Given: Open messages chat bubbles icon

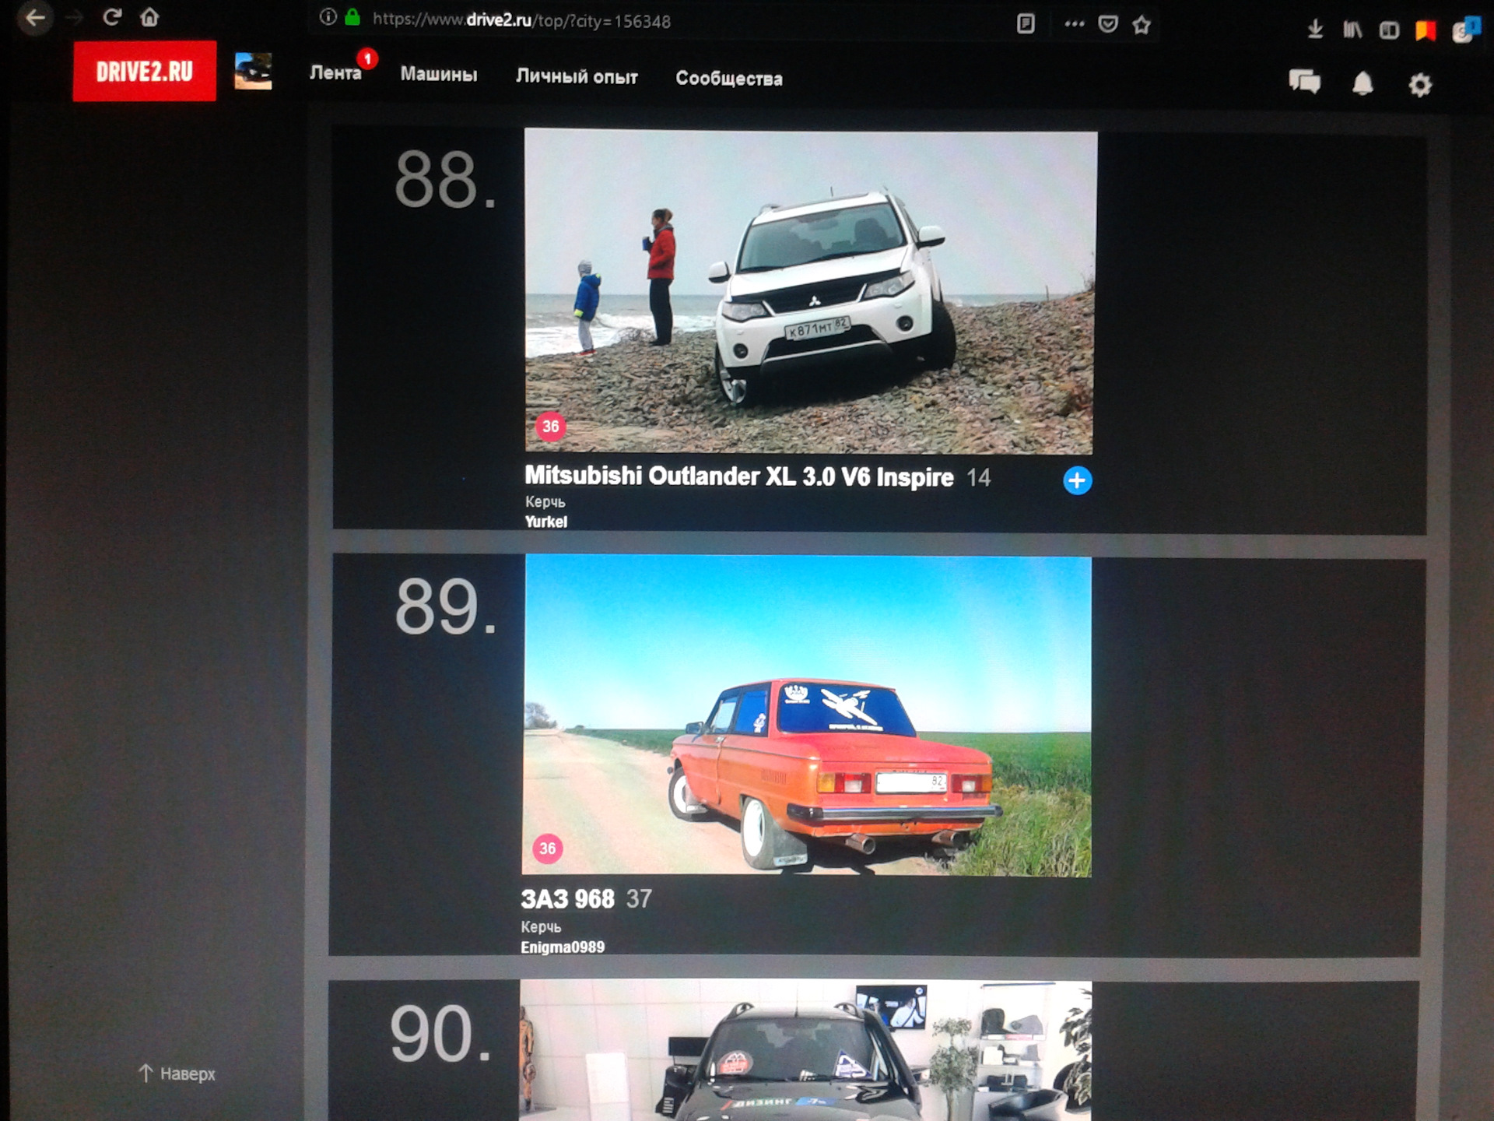Looking at the screenshot, I should coord(1305,82).
